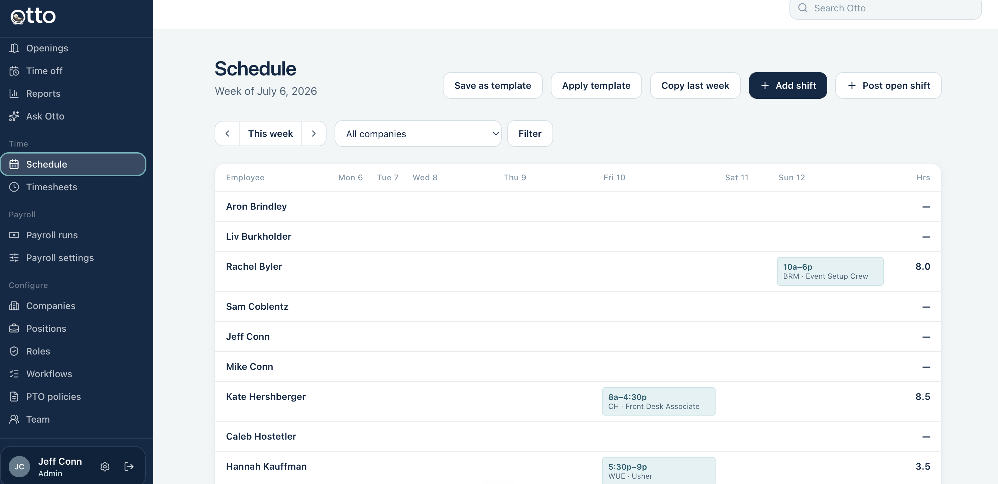This screenshot has height=484, width=998.
Task: Select employee Mike Conn
Action: click(x=249, y=367)
